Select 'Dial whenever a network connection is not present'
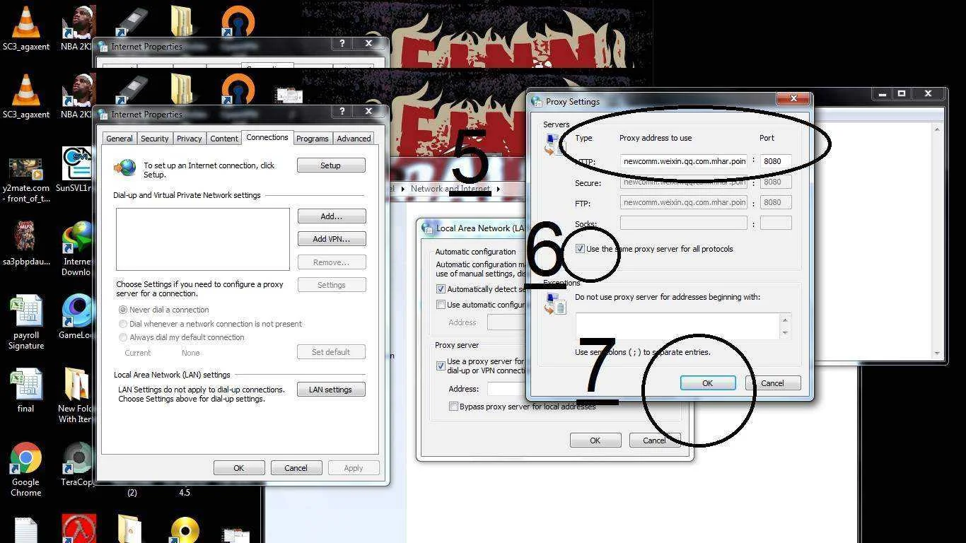 point(123,324)
